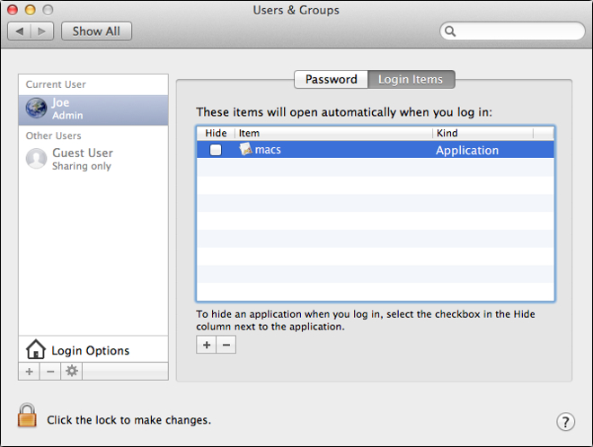
Task: Sort list by Item column header
Action: pyautogui.click(x=332, y=133)
